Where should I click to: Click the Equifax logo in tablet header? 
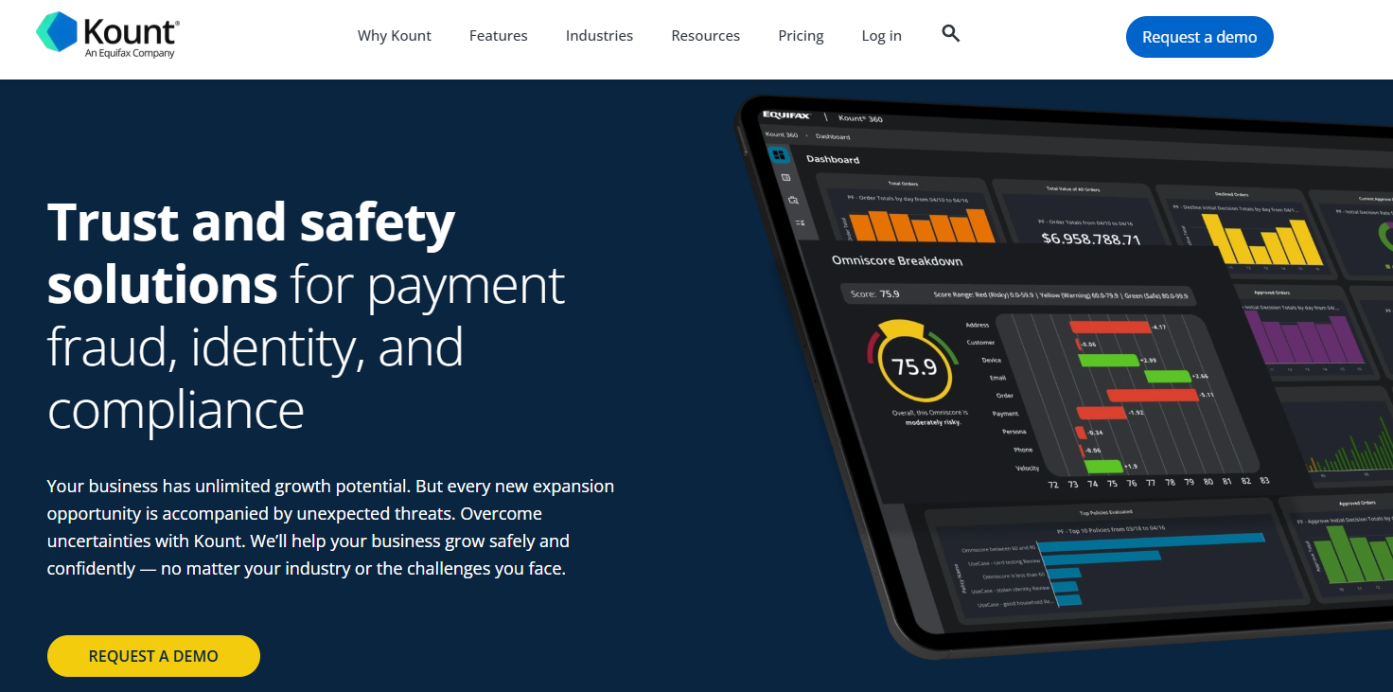(787, 115)
